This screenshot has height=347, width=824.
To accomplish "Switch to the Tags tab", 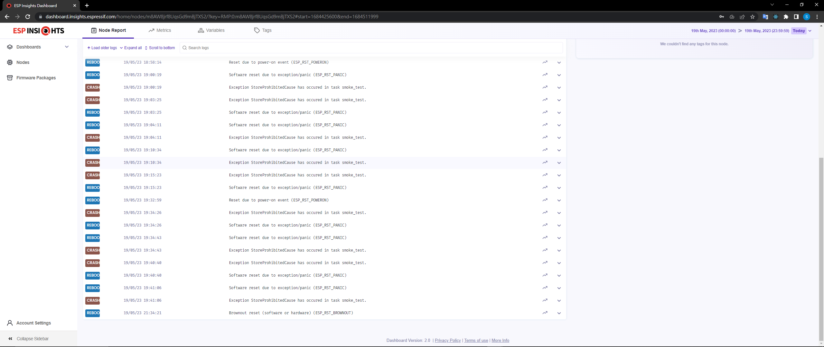I will (267, 30).
